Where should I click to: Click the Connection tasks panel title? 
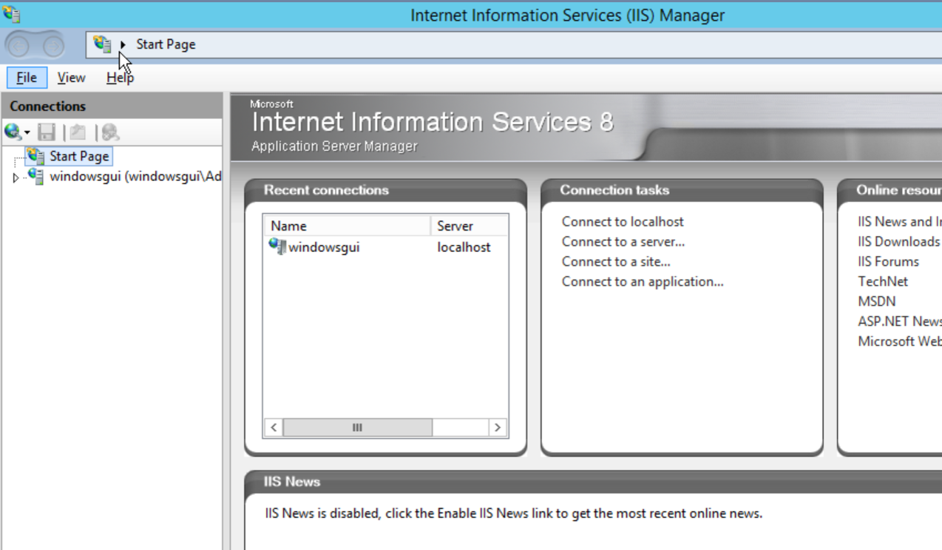pos(614,190)
